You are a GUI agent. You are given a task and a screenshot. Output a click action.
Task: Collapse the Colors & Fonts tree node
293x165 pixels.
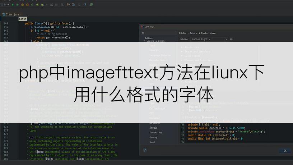coord(144,41)
